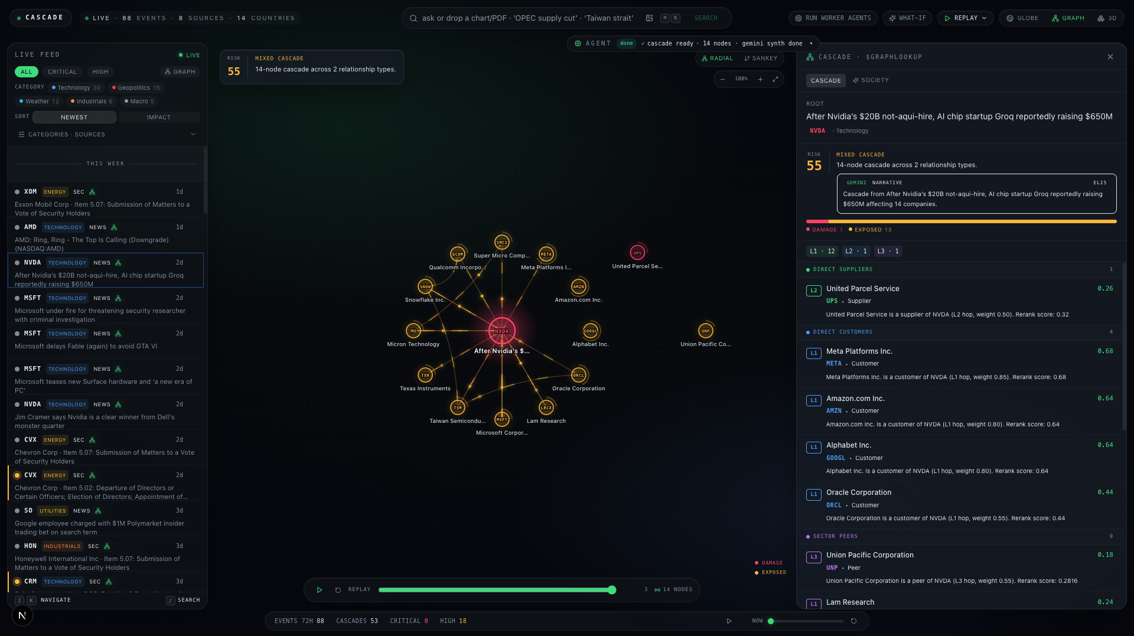Click the CASCADE brand logo
Screen dimensions: 1134x636
(41, 18)
